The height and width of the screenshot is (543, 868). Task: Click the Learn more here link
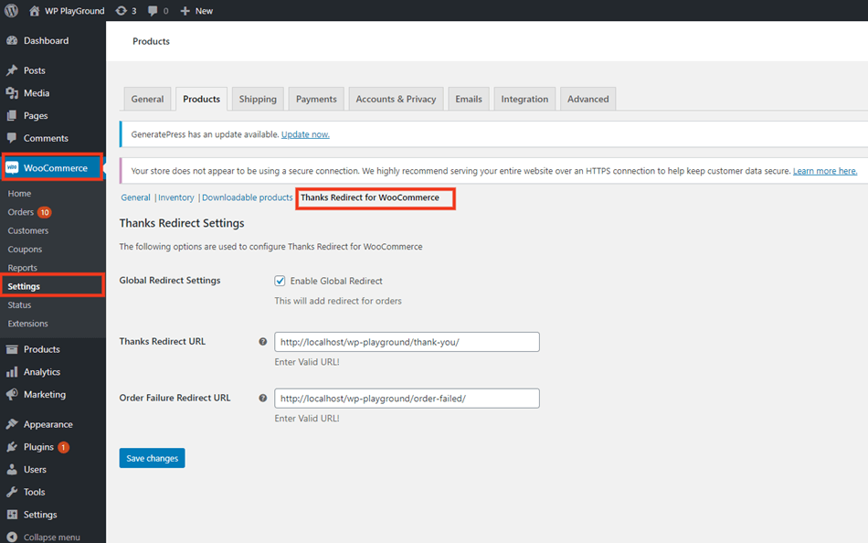pos(825,171)
